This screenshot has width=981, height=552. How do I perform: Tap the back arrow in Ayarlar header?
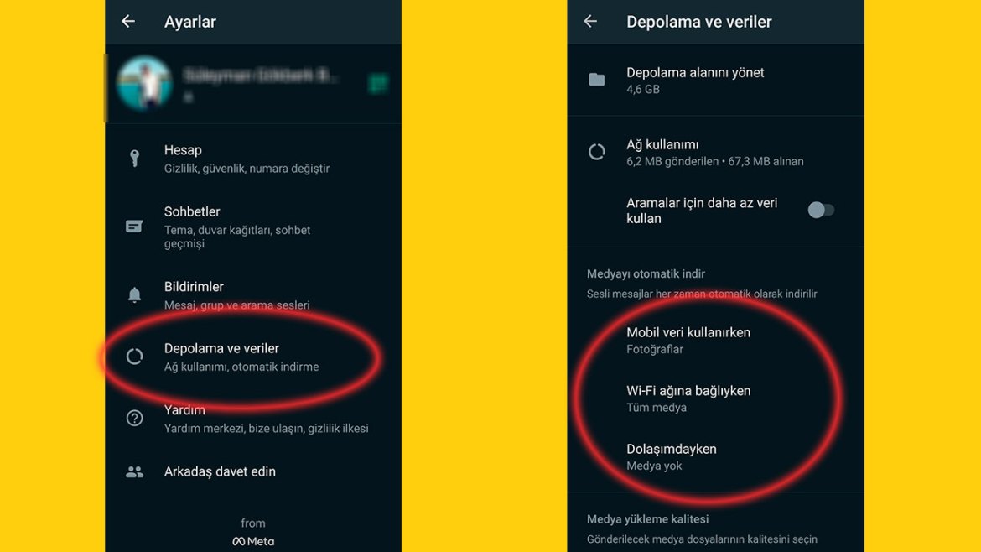(128, 21)
